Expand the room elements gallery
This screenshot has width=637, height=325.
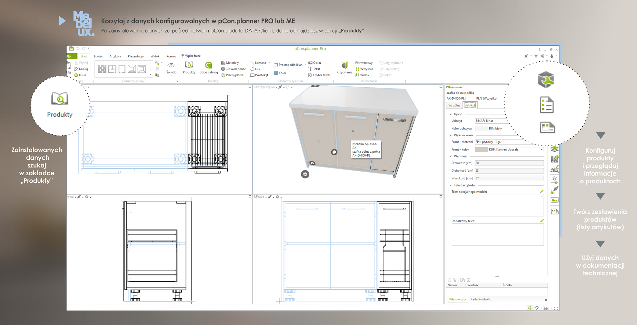150,75
